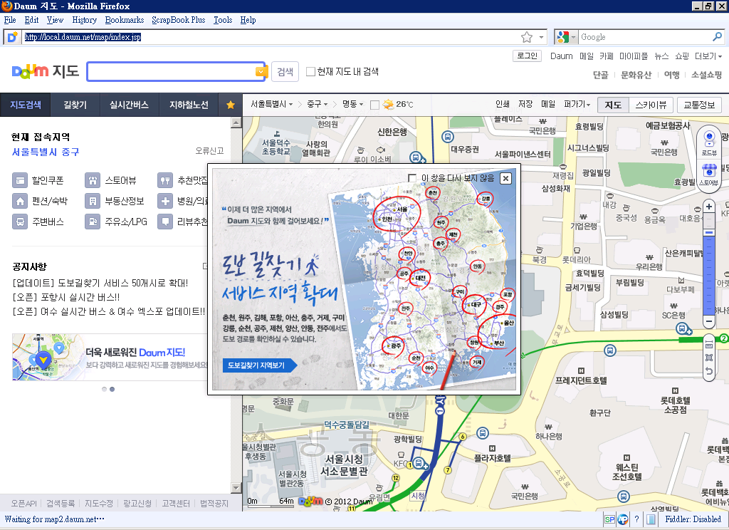Click the blue zoom slider track

coord(708,274)
